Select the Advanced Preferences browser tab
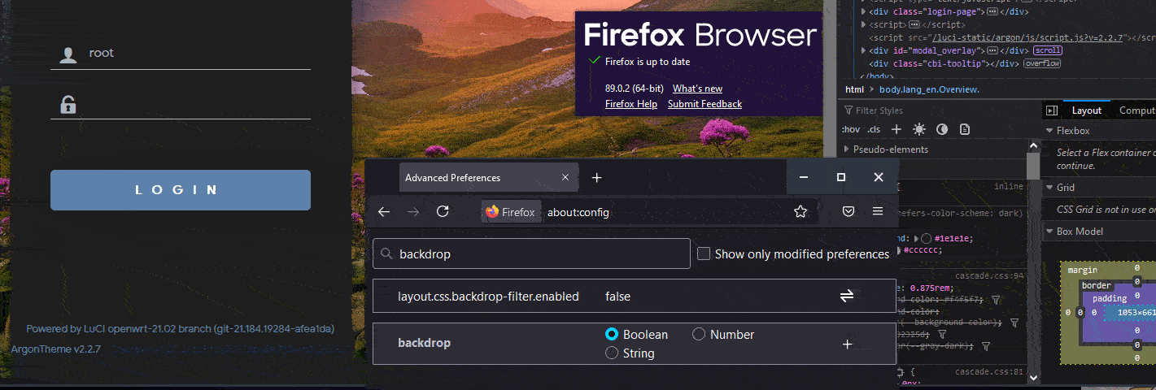 (x=489, y=177)
